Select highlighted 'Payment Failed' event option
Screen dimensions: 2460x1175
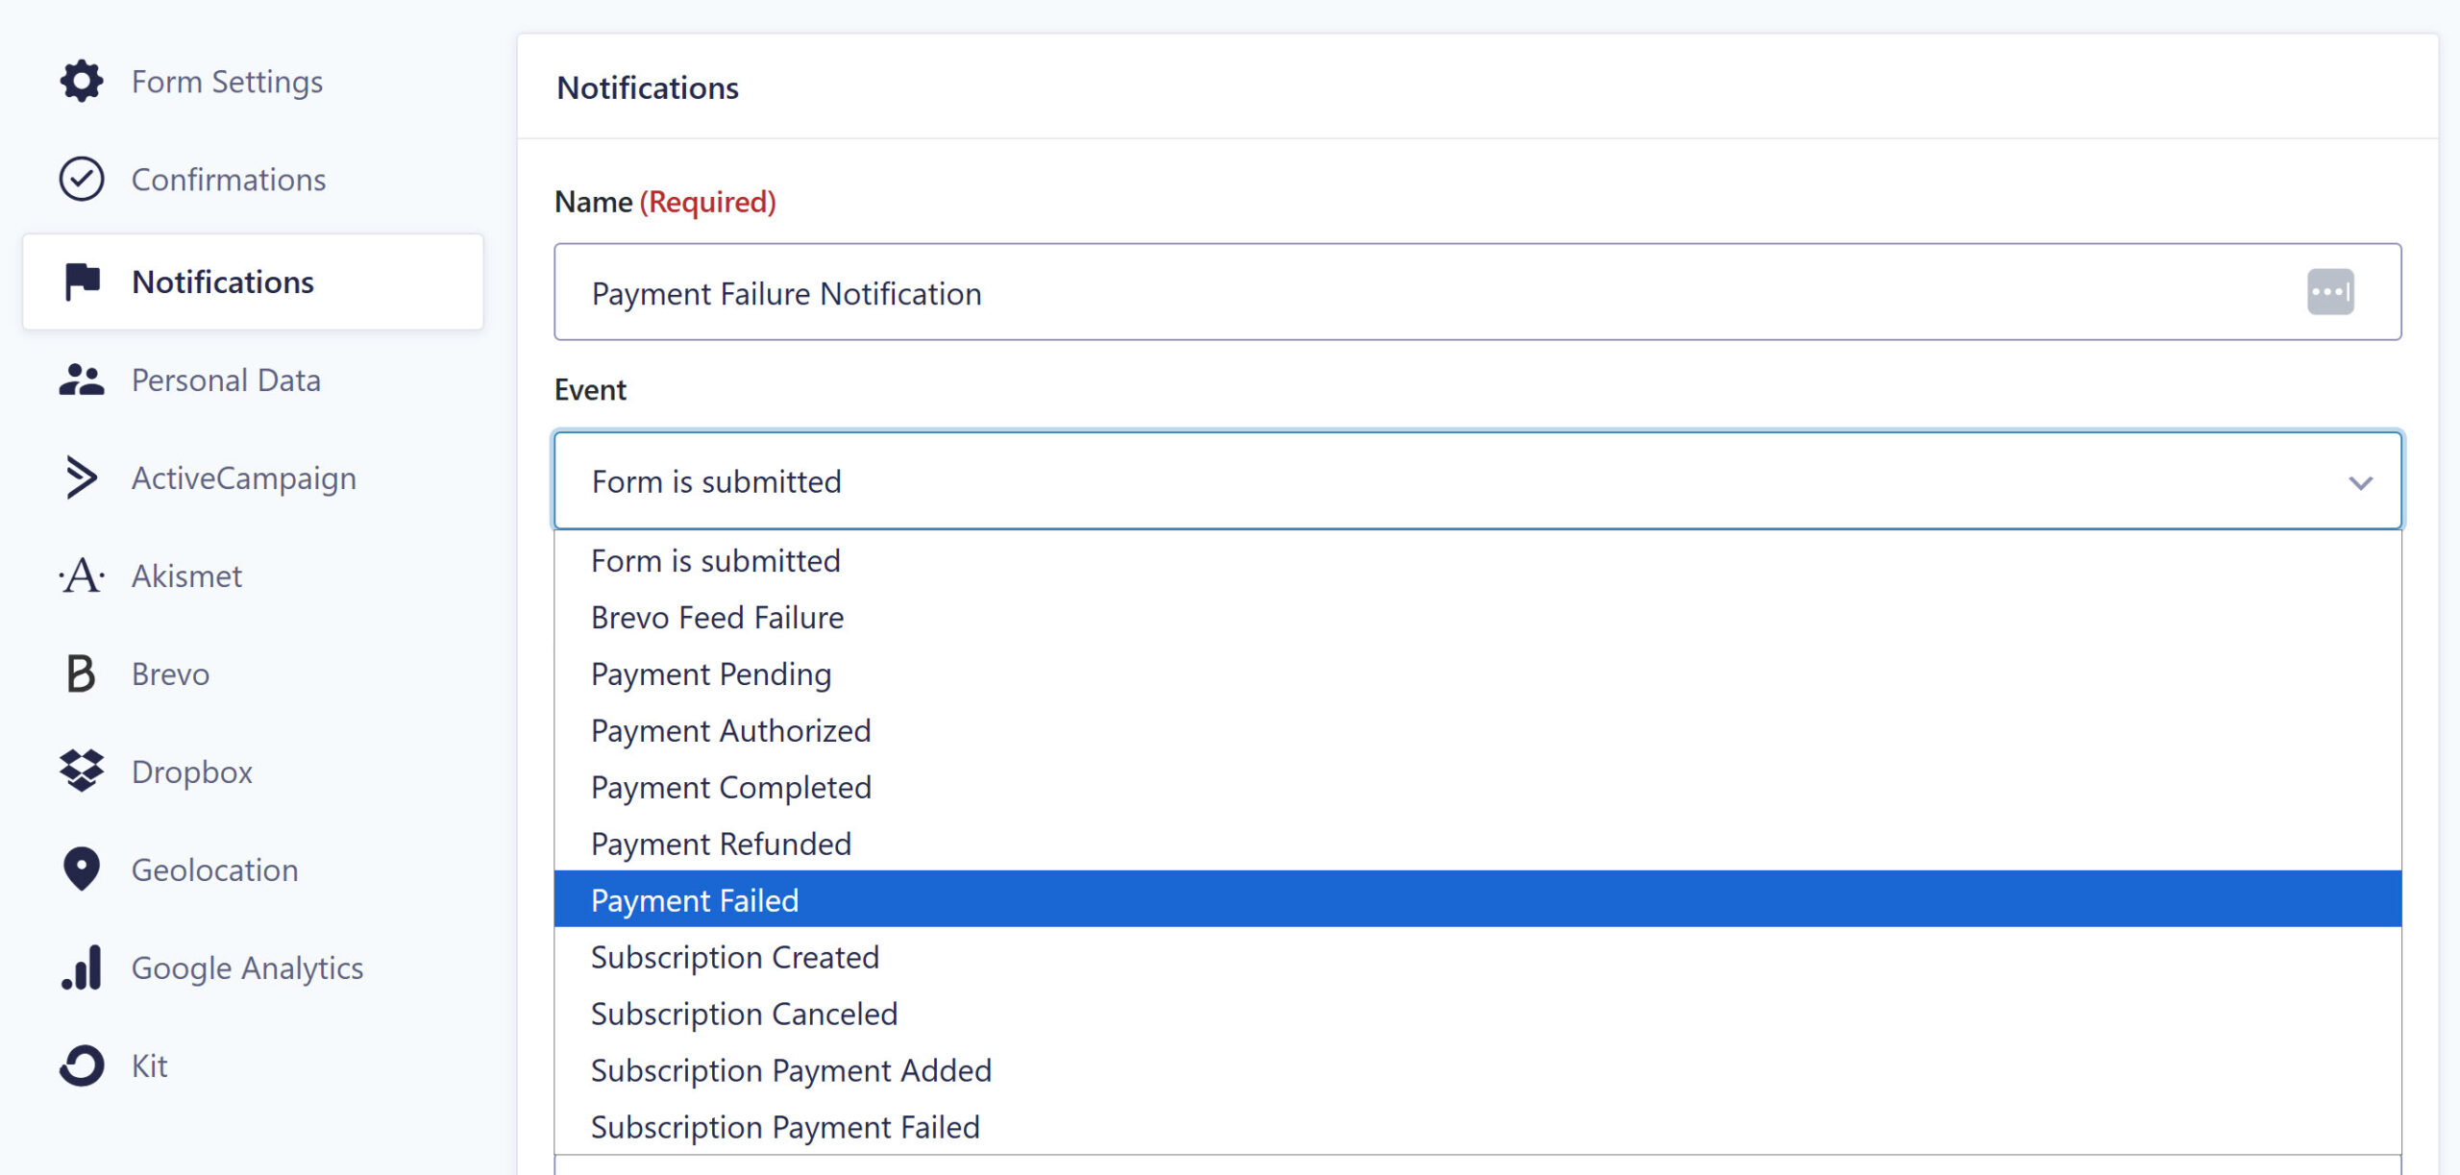coord(1478,899)
